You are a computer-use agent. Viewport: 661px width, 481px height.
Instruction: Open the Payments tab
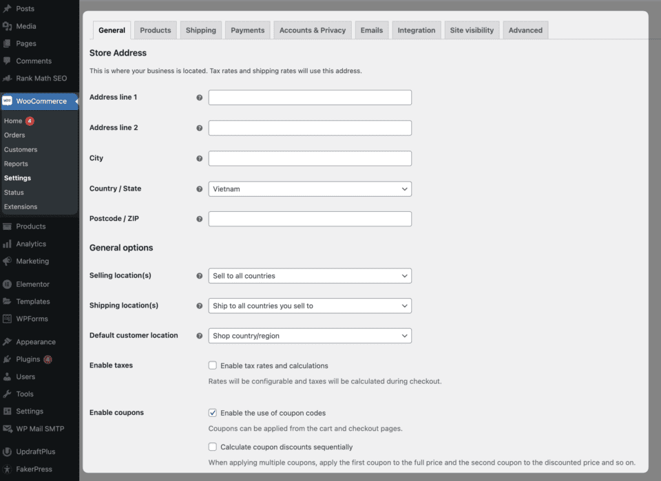tap(247, 30)
